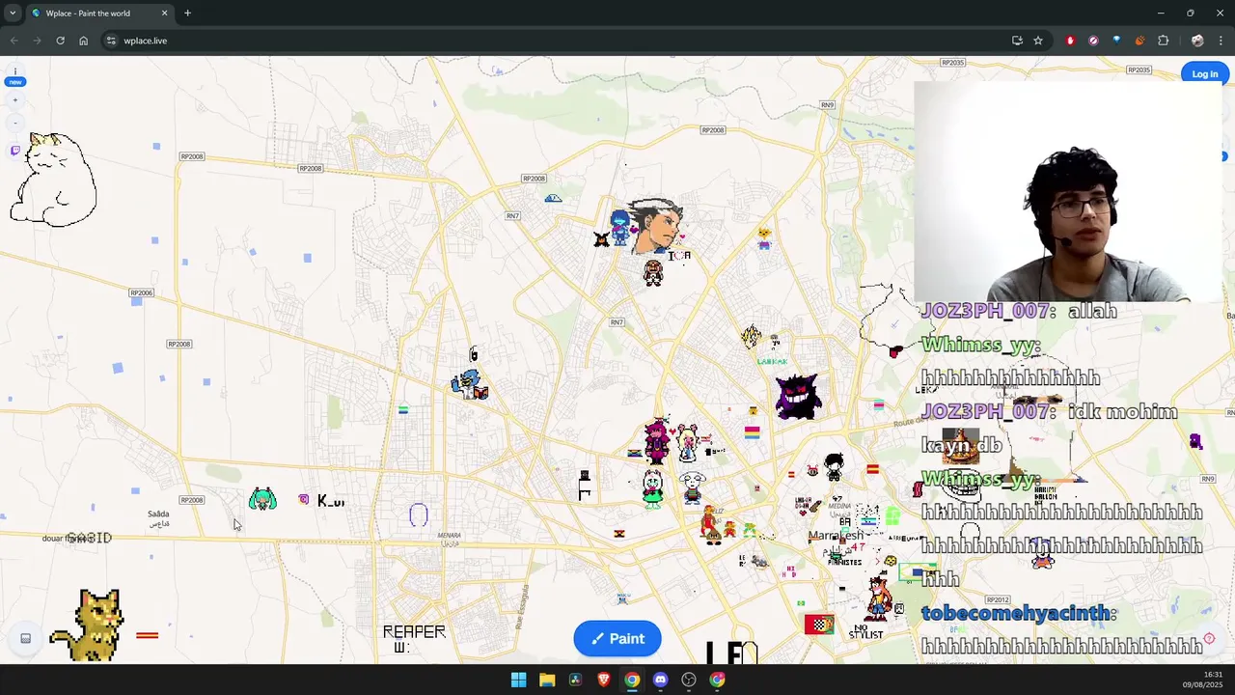Click the streamer webcam overlay
1235x695 pixels.
pos(1068,193)
